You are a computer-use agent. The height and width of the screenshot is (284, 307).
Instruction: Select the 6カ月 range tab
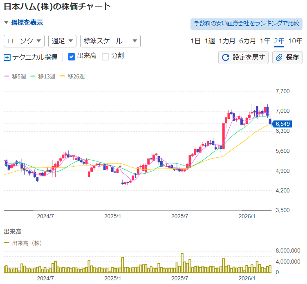pyautogui.click(x=247, y=41)
